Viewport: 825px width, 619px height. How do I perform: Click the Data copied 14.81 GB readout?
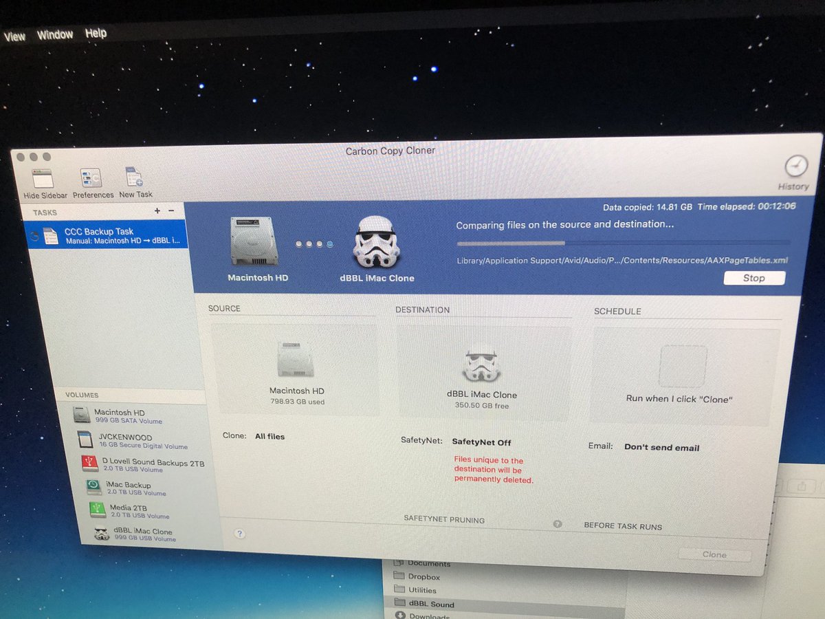pos(648,207)
